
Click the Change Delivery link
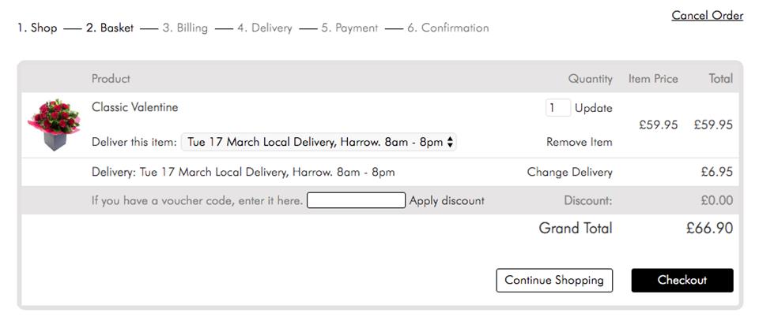(x=569, y=172)
